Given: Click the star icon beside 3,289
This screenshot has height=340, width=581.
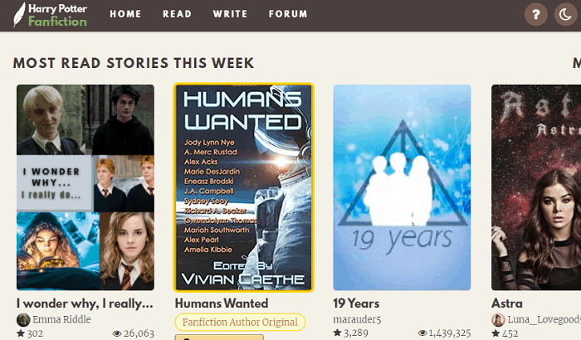Looking at the screenshot, I should point(337,333).
